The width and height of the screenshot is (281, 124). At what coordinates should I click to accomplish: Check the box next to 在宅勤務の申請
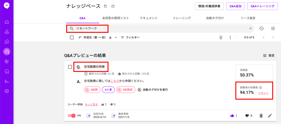[x=70, y=67]
